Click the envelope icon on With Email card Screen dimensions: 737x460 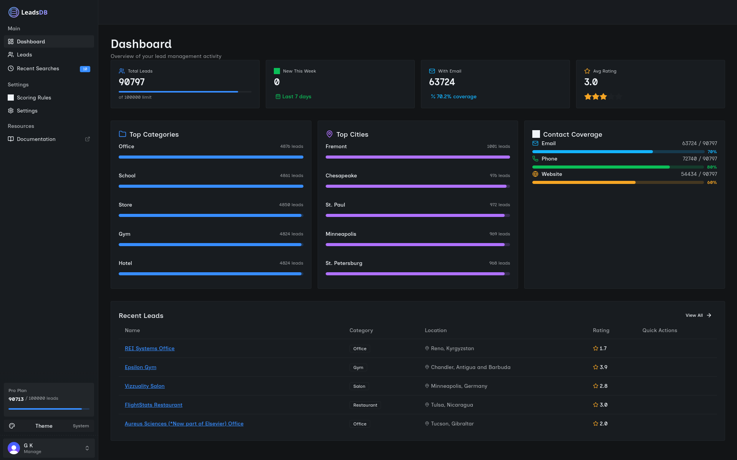432,71
